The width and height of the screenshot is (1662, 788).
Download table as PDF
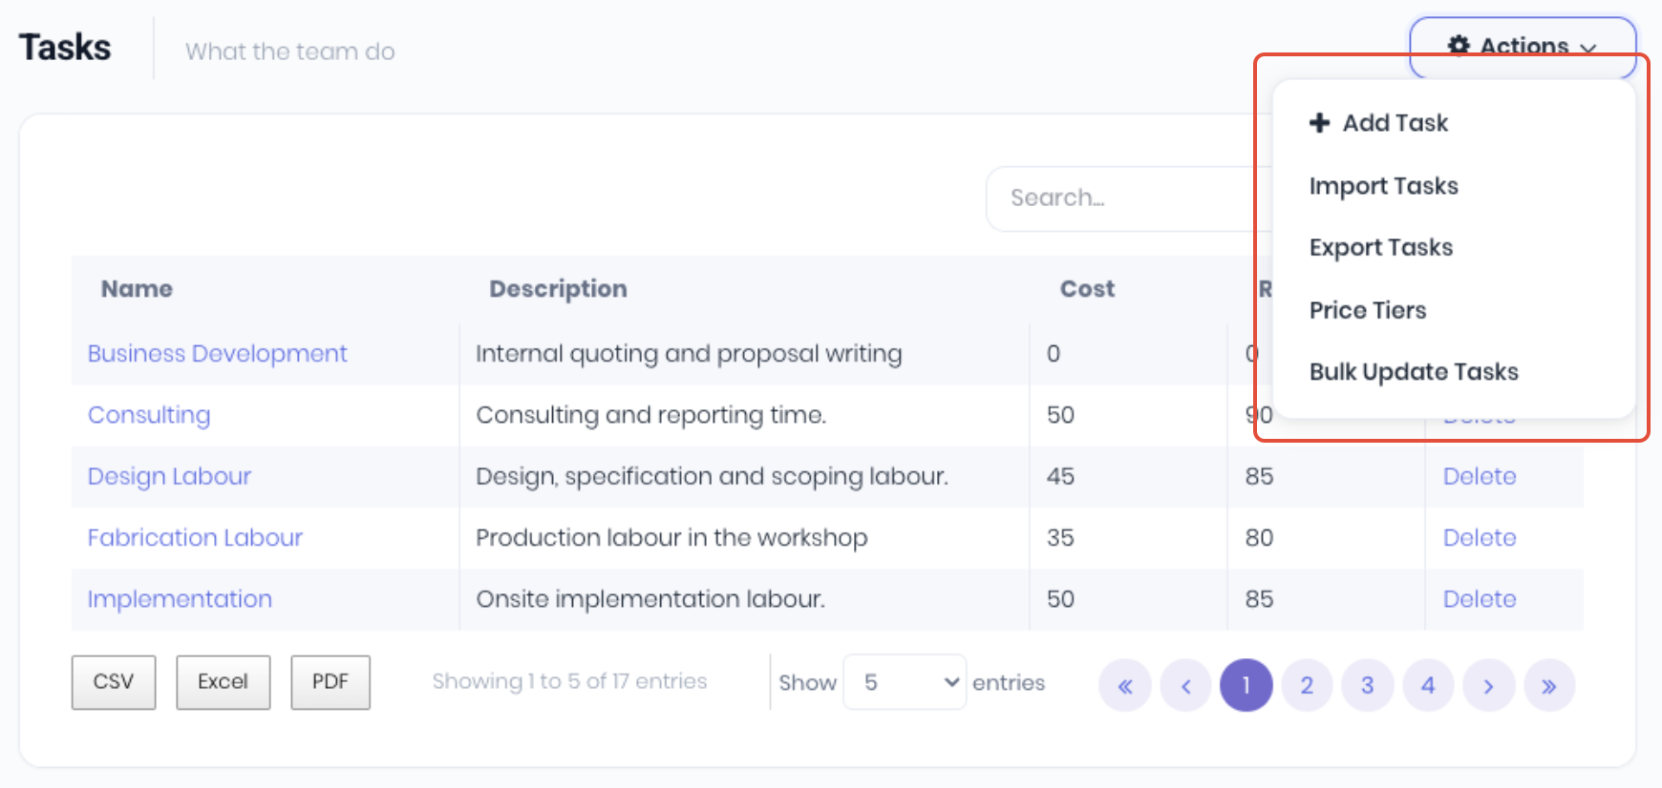click(x=330, y=682)
